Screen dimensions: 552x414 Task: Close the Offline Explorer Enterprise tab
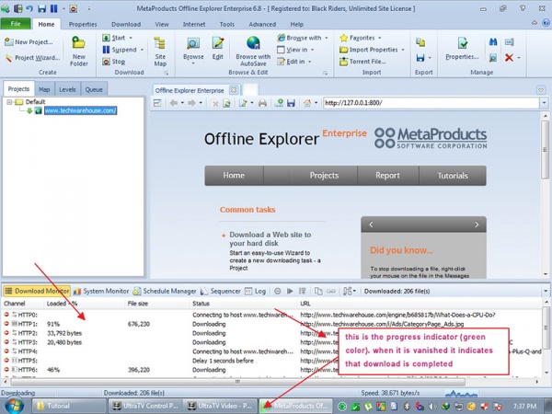234,90
